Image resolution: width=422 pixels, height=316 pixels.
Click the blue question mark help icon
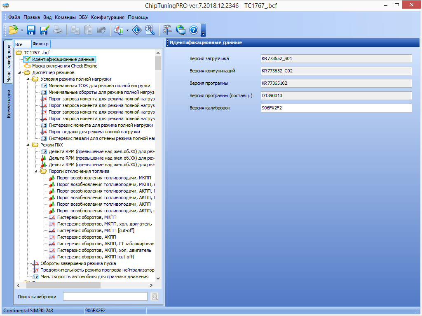(x=194, y=30)
